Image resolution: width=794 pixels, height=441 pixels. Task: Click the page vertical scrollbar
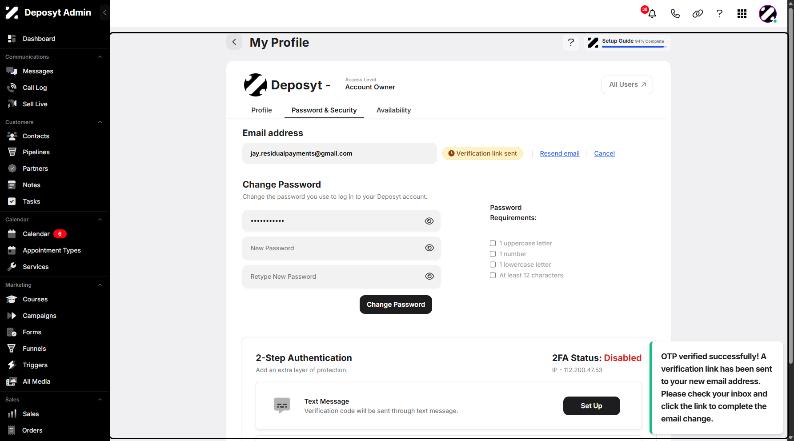791,187
